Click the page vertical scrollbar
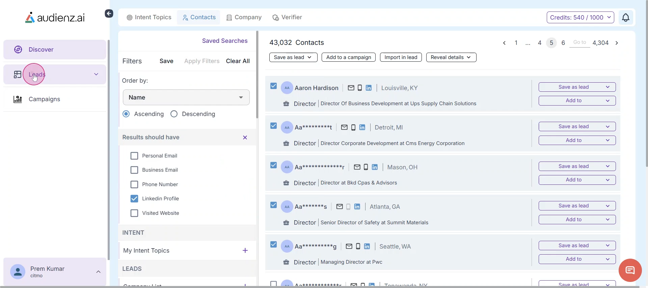Viewport: 648px width, 288px height. (646, 84)
